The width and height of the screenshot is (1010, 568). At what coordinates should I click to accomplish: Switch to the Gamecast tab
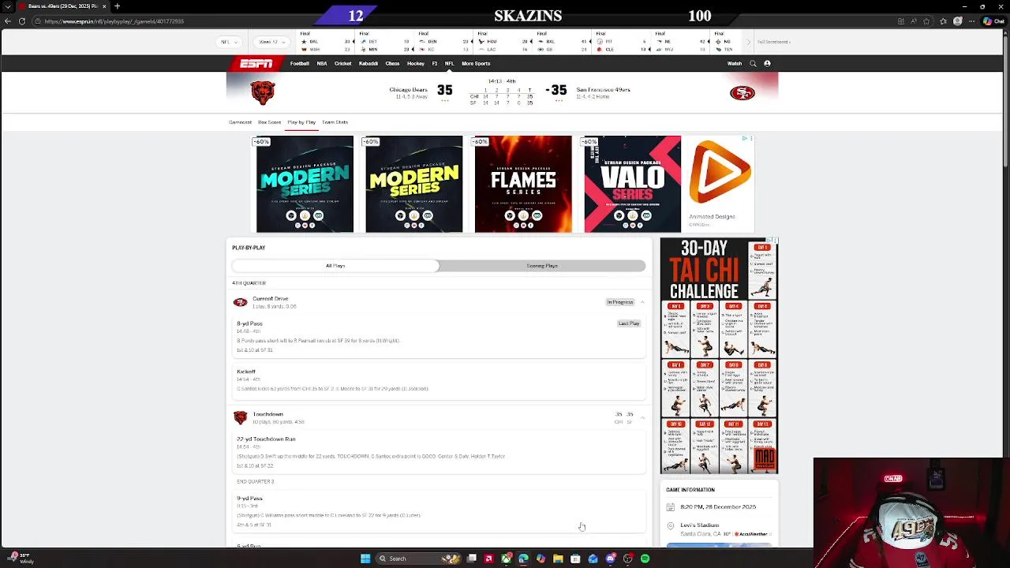240,122
